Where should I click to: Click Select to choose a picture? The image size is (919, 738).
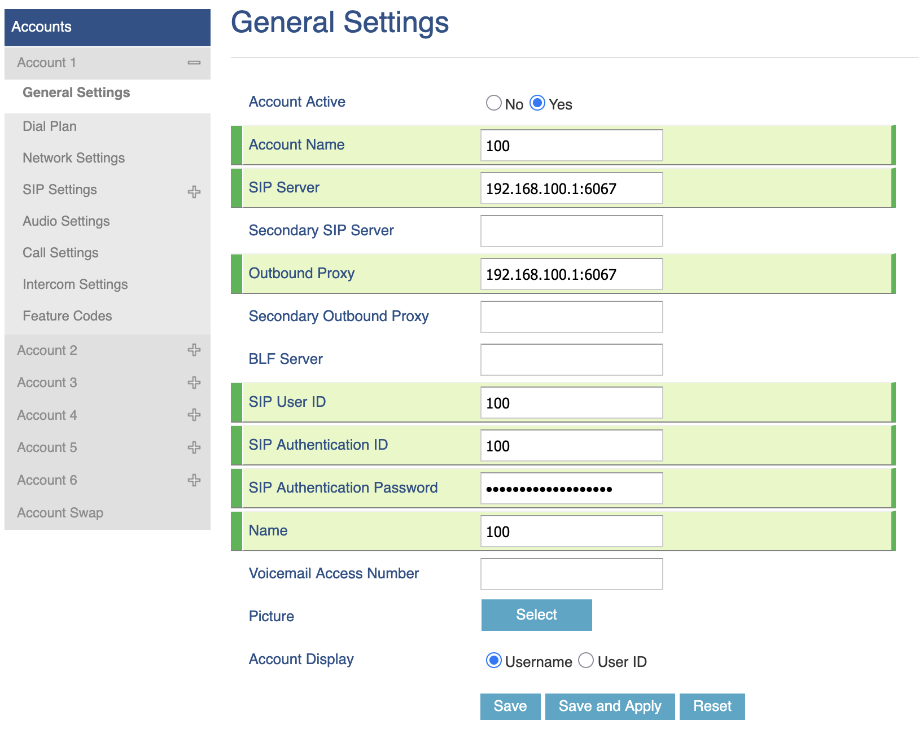point(536,615)
